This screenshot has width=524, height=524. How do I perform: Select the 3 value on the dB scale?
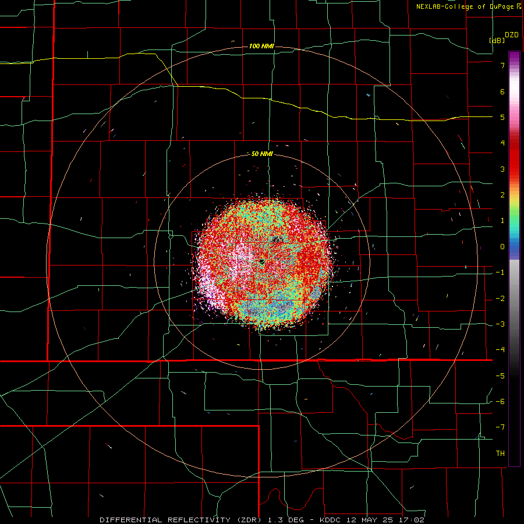502,169
